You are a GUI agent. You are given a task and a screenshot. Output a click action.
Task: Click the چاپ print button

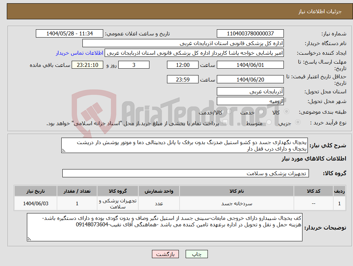[196, 254]
